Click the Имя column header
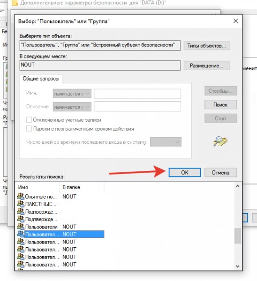The width and height of the screenshot is (257, 281). 38,187
